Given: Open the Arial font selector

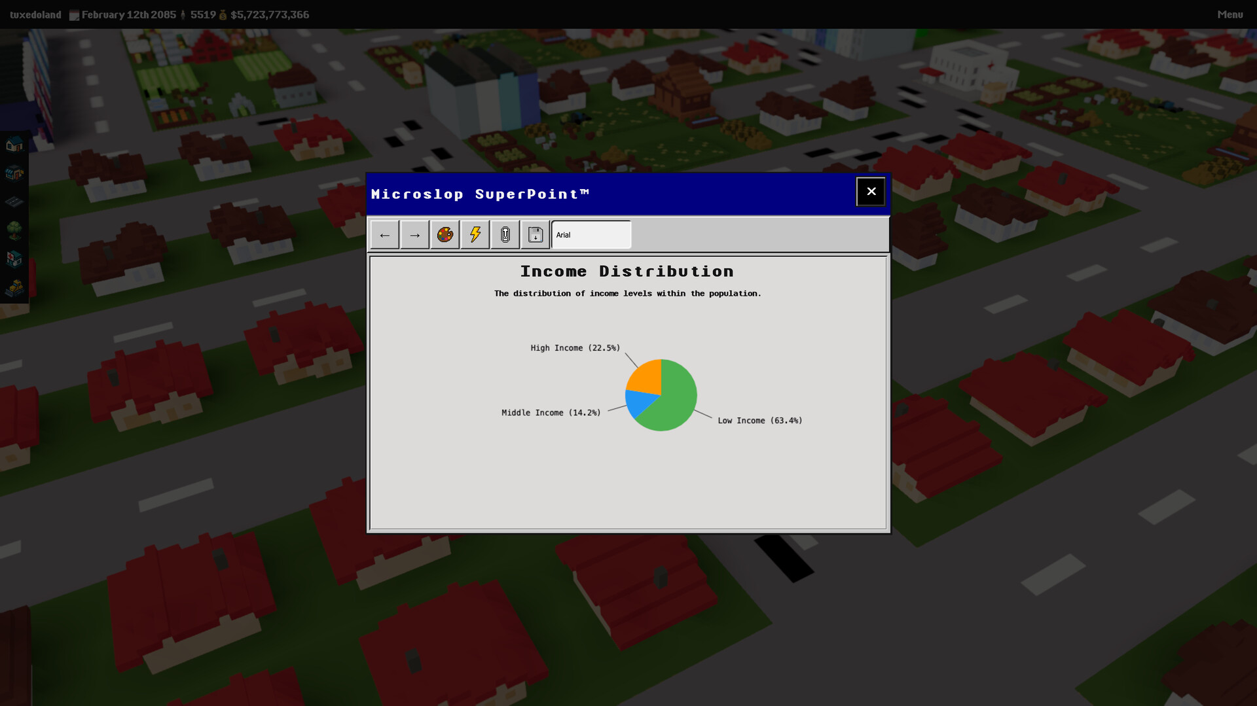Looking at the screenshot, I should pos(591,235).
